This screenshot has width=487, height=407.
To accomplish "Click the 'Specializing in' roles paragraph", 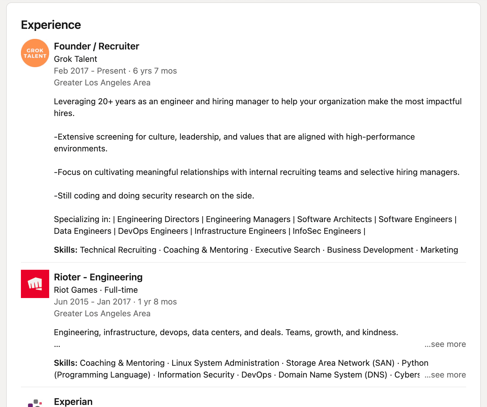I will point(255,225).
